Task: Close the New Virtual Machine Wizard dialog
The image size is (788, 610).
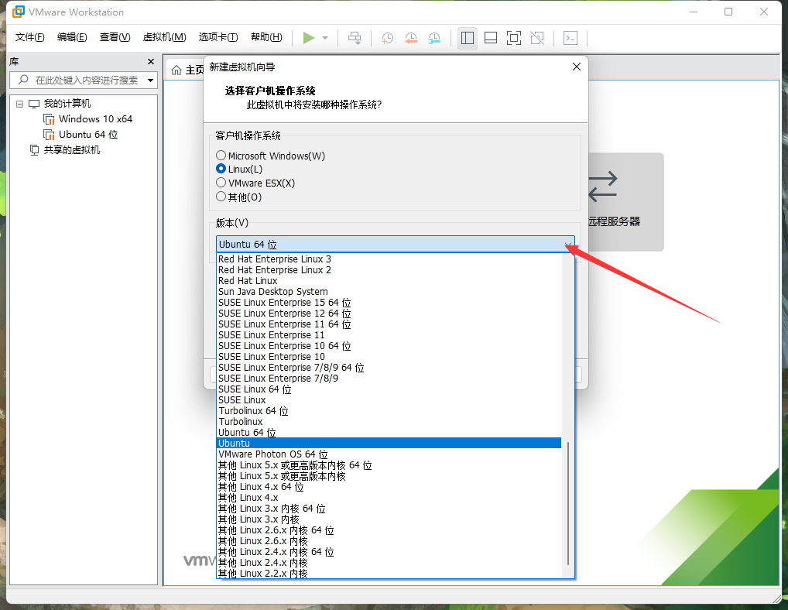Action: [577, 67]
